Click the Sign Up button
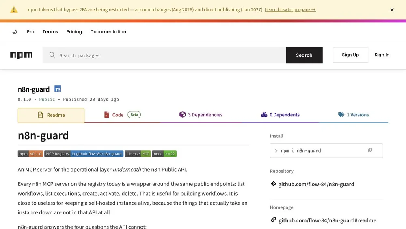The image size is (406, 229). (x=350, y=55)
